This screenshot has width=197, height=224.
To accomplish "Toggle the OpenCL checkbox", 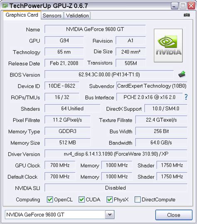I will pos(50,199).
